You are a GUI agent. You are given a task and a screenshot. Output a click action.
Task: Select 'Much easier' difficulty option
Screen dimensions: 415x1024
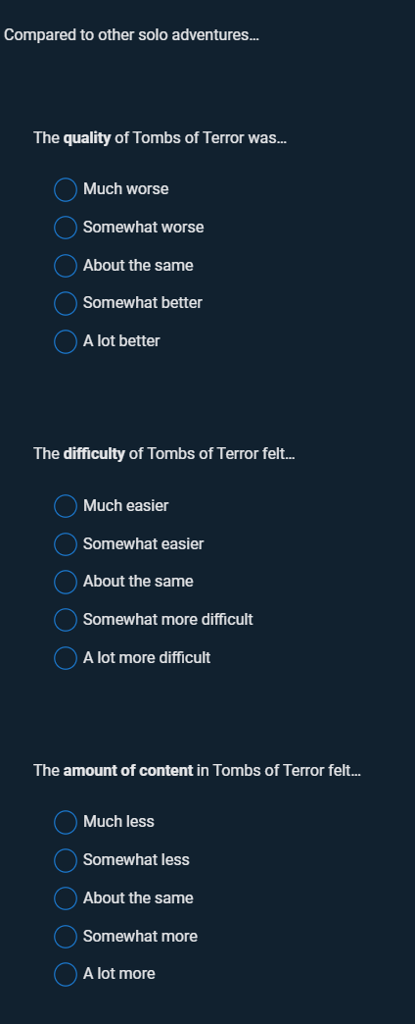coord(66,506)
